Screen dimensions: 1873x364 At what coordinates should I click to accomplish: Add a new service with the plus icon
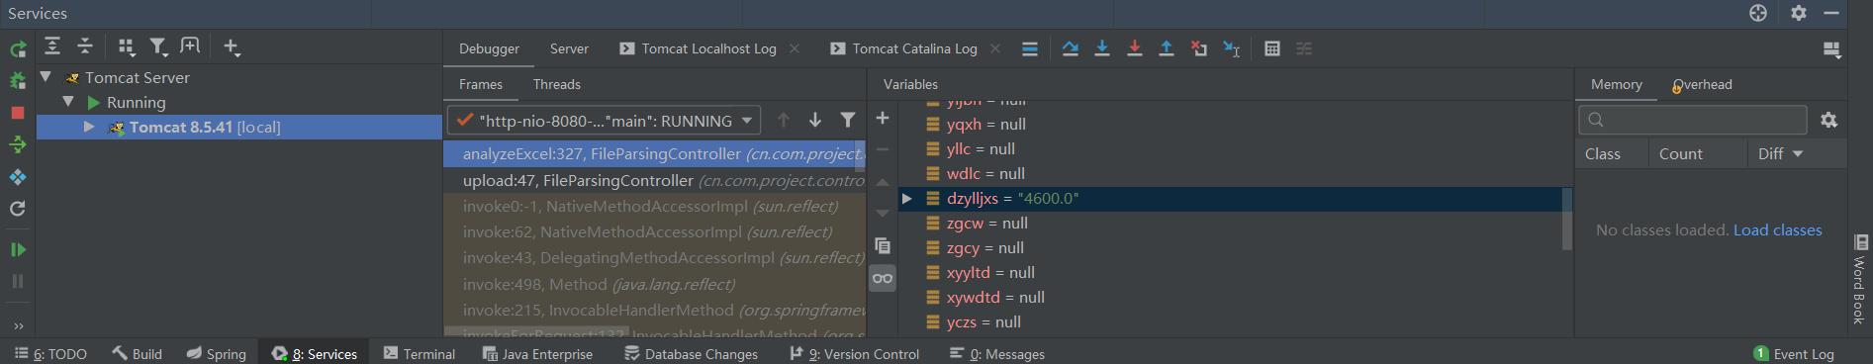[232, 46]
